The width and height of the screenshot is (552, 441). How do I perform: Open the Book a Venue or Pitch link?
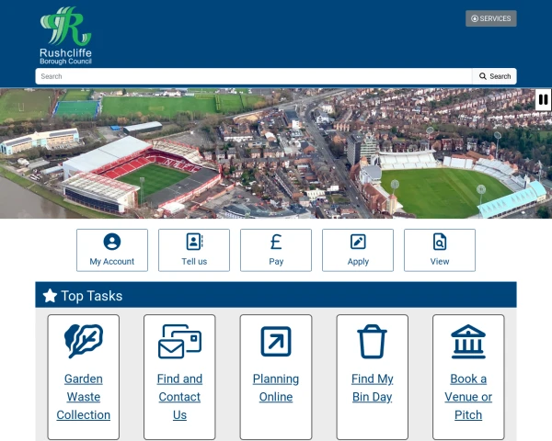point(468,397)
